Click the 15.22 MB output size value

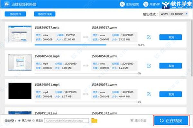(124, 39)
